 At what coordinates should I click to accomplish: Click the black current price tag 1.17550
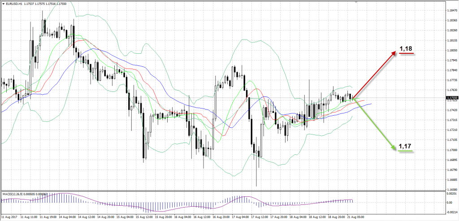pyautogui.click(x=451, y=98)
